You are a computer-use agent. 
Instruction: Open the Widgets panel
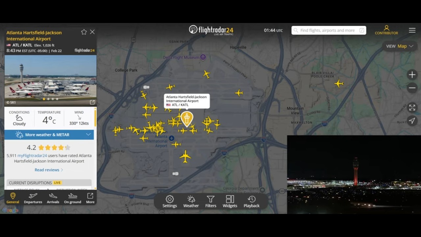tap(230, 201)
